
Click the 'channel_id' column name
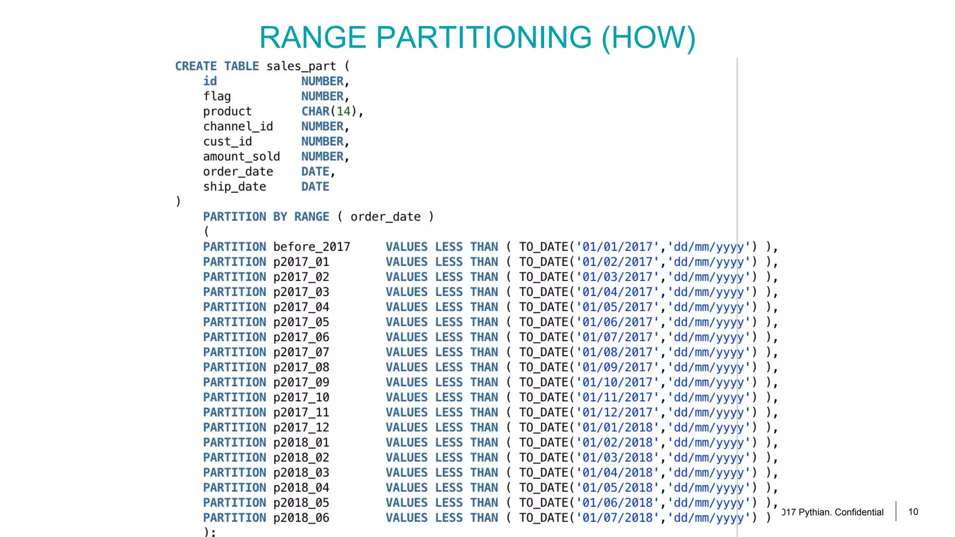point(238,126)
